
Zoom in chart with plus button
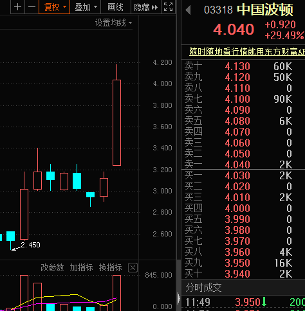click(17, 7)
